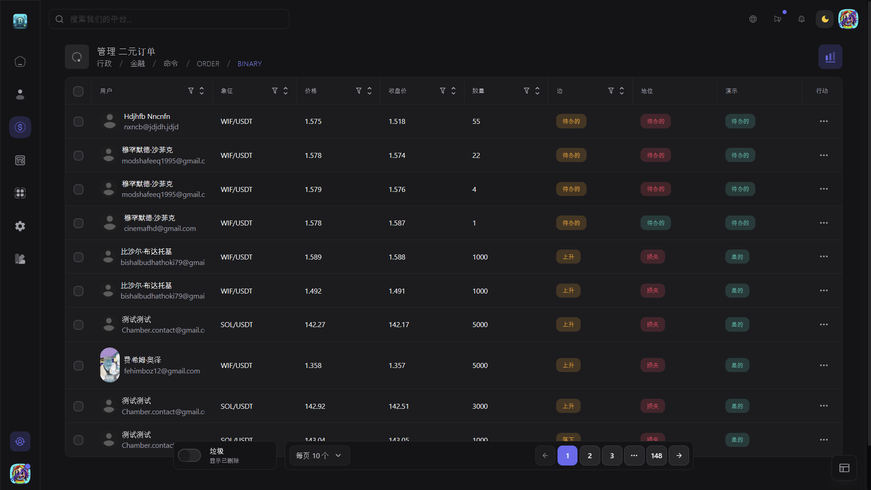Screen dimensions: 871x490
Task: Open the notifications bell icon
Action: (801, 19)
